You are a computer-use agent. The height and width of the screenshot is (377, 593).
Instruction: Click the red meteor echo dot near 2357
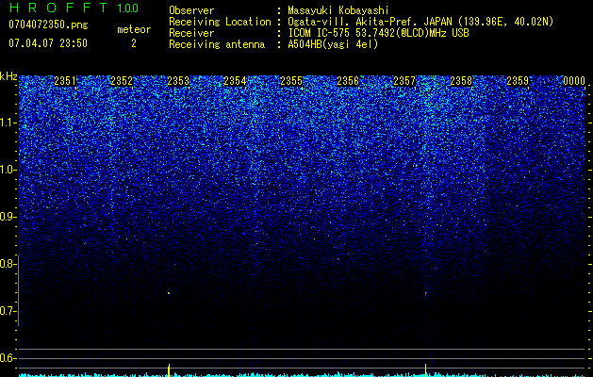(x=426, y=293)
